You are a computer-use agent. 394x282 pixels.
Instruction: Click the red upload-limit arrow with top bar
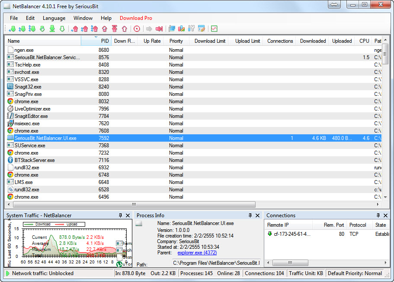pos(114,29)
